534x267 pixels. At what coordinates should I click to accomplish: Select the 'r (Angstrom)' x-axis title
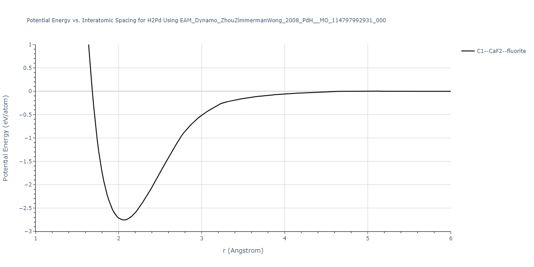tap(243, 251)
